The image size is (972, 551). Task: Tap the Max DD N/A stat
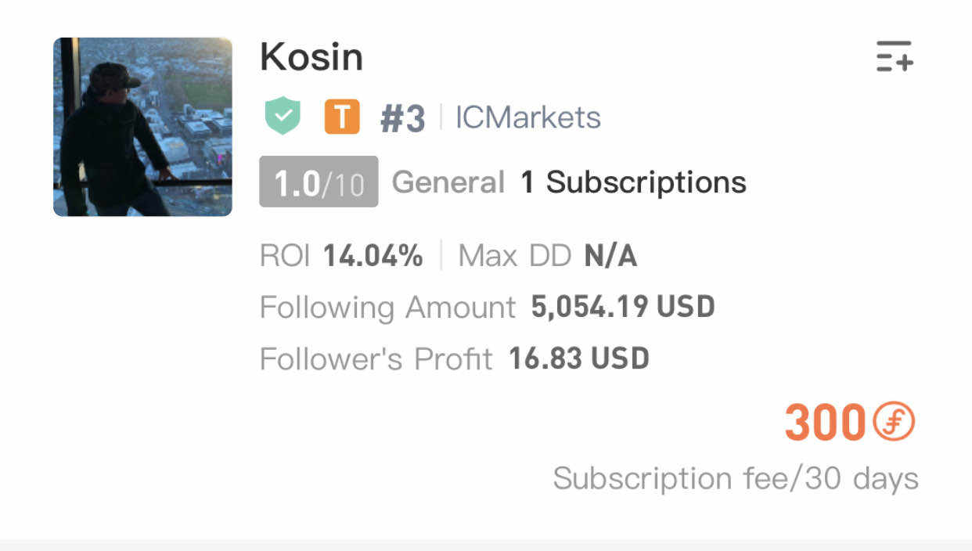pyautogui.click(x=548, y=256)
